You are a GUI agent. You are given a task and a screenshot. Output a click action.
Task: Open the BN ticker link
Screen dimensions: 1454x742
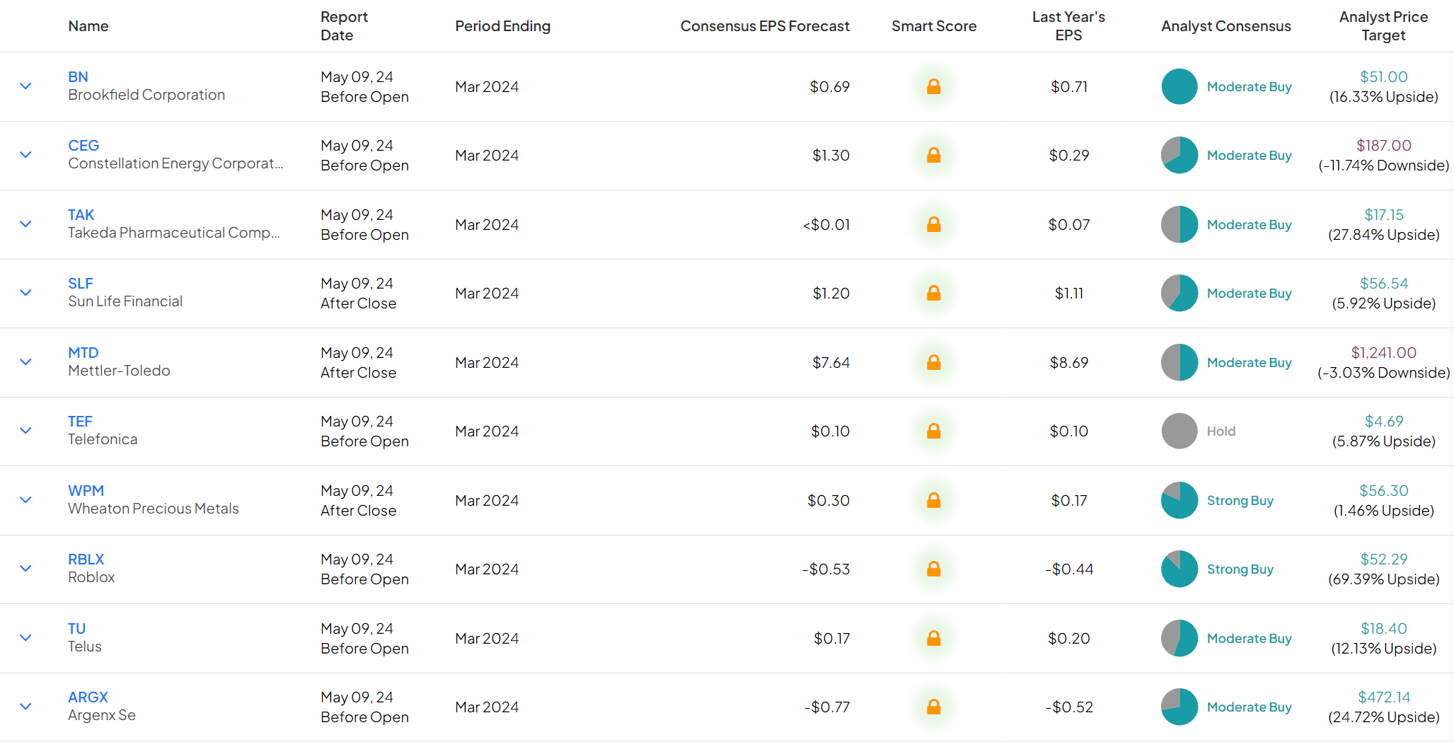point(78,77)
